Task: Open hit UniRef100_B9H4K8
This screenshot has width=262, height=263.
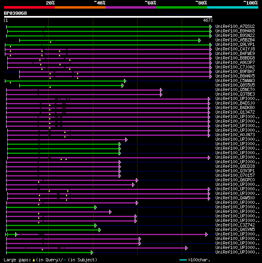Action: 235,31
